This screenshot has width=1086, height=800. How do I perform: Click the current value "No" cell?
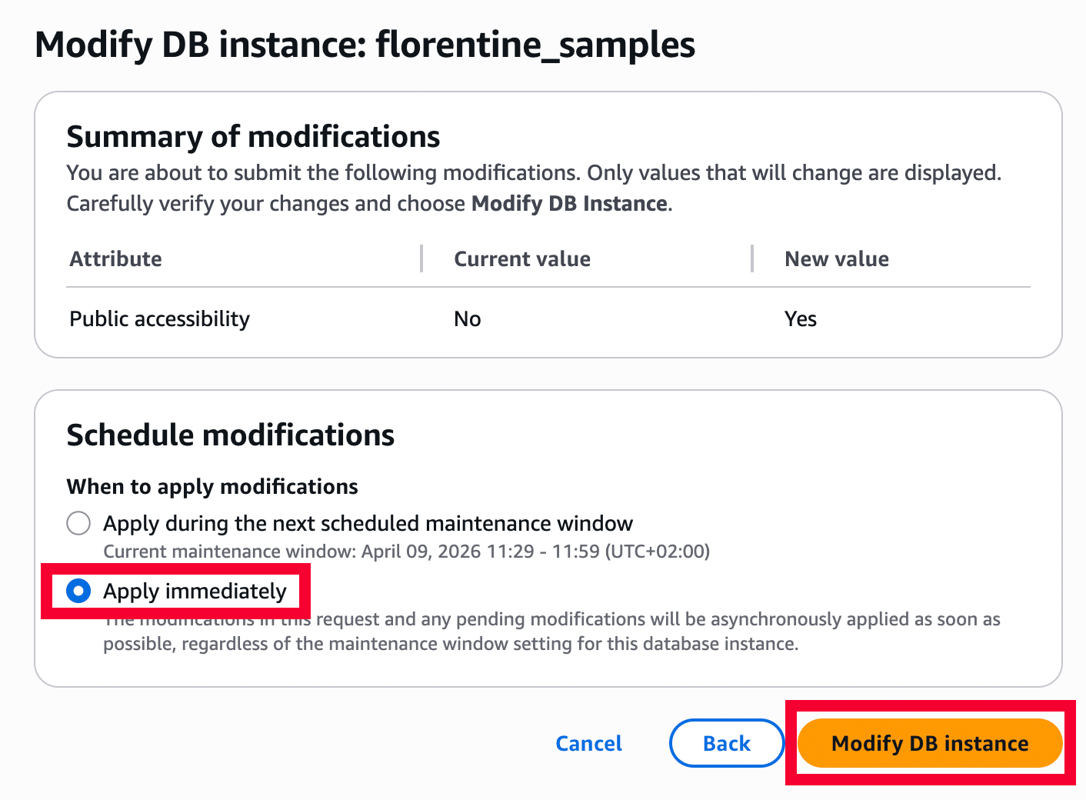tap(467, 319)
